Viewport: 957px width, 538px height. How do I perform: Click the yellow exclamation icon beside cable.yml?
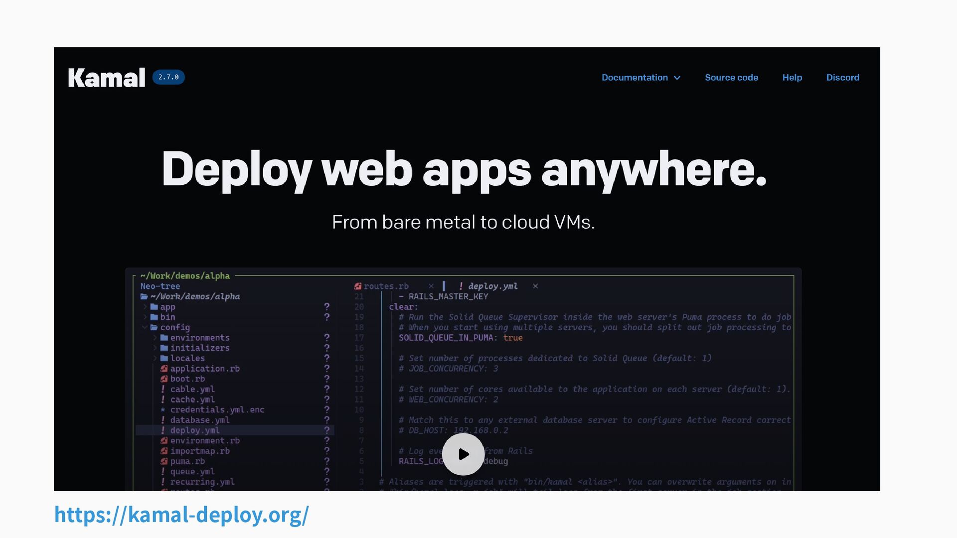(162, 389)
